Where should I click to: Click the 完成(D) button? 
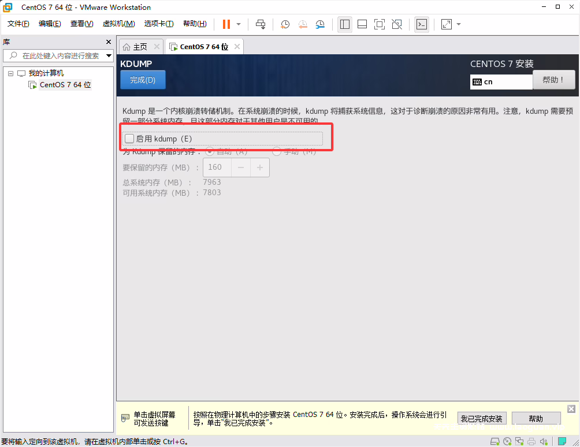[x=143, y=80]
